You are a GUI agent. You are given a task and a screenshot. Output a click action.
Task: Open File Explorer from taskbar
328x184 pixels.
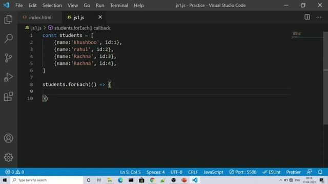[110, 180]
